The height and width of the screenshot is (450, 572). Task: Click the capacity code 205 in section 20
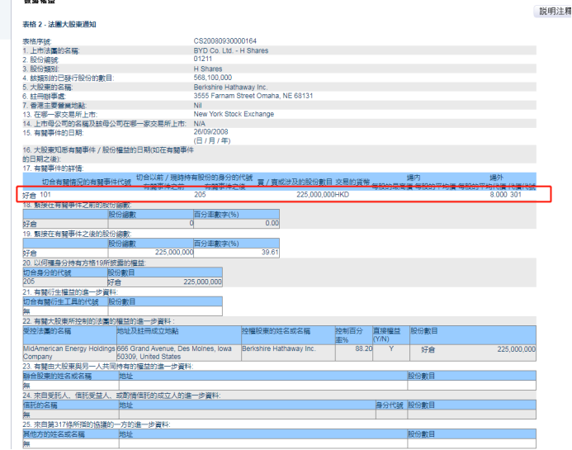click(29, 282)
